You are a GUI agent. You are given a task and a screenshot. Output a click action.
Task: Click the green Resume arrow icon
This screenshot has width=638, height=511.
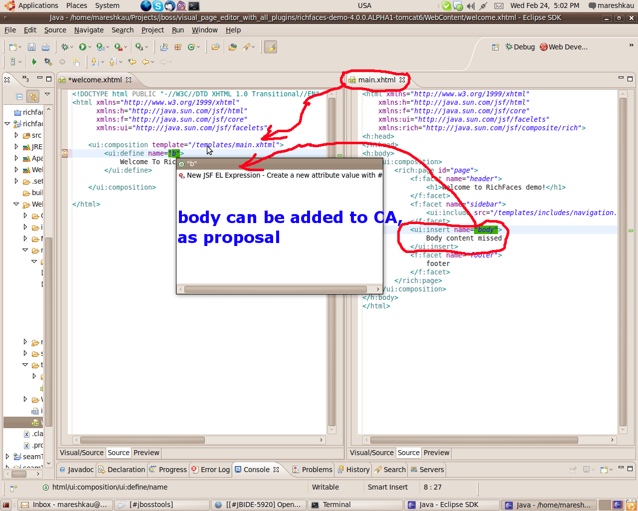[34, 62]
